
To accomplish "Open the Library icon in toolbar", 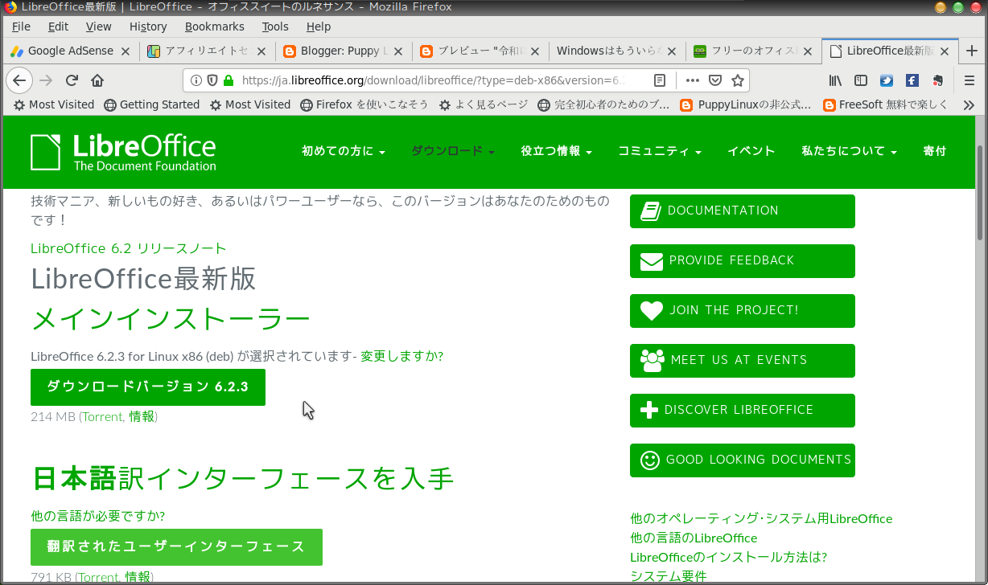I will click(835, 80).
